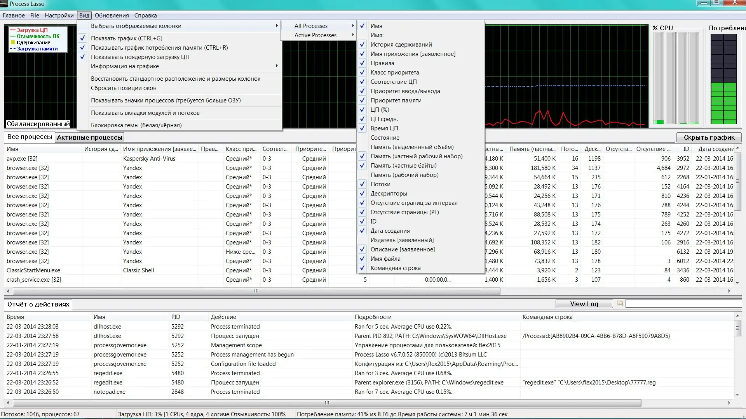Click process list horizontal scroll-right arrow
Viewport: 746px width, 419px height.
pos(729,291)
